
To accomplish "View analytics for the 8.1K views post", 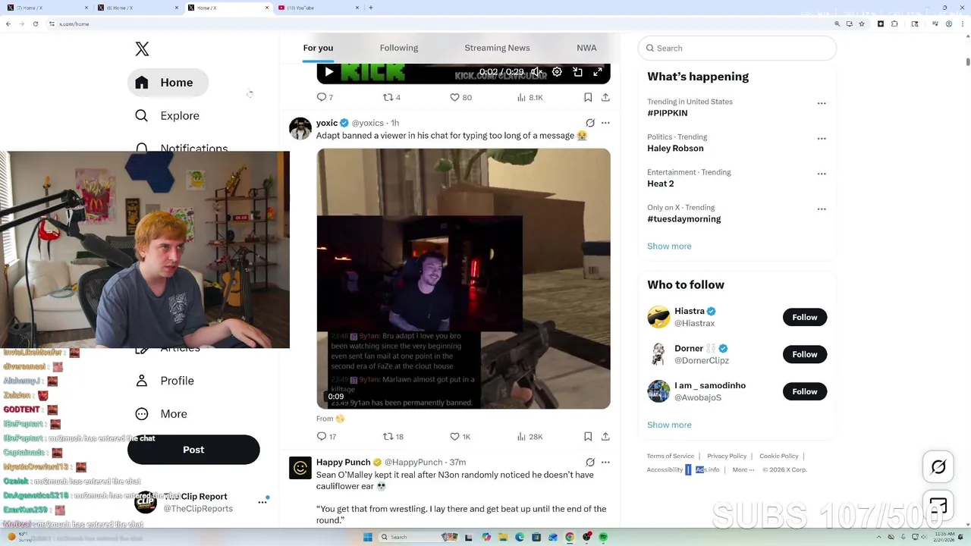I will [x=529, y=97].
